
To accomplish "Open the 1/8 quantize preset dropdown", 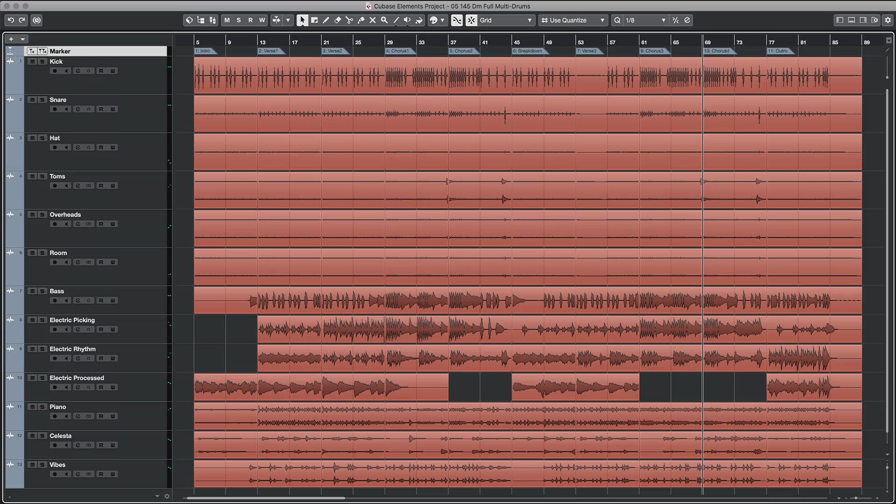I will [x=646, y=20].
